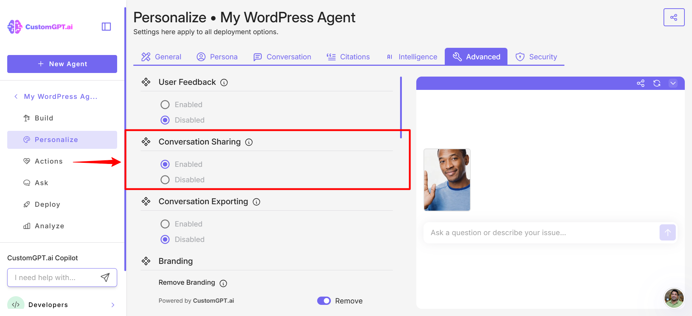Click the share button at top right
Image resolution: width=692 pixels, height=316 pixels.
click(674, 17)
